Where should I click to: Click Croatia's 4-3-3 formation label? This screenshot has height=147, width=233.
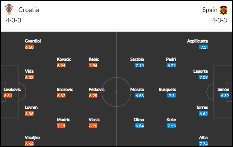(x=13, y=20)
